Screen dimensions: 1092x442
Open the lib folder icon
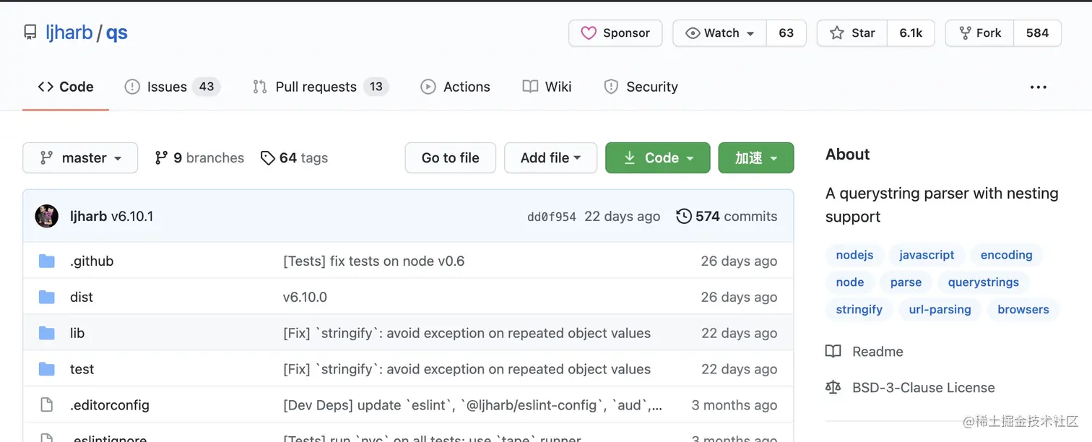(46, 333)
